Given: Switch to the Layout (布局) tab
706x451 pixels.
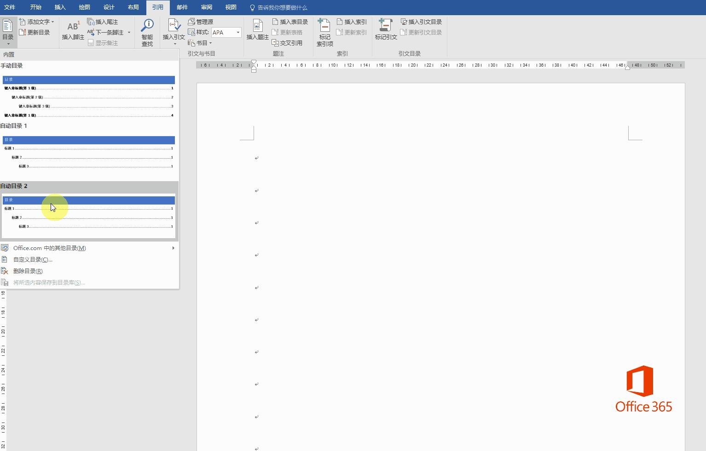Looking at the screenshot, I should [133, 7].
